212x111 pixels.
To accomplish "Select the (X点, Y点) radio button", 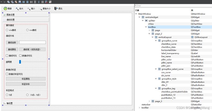I will click(x=27, y=95).
